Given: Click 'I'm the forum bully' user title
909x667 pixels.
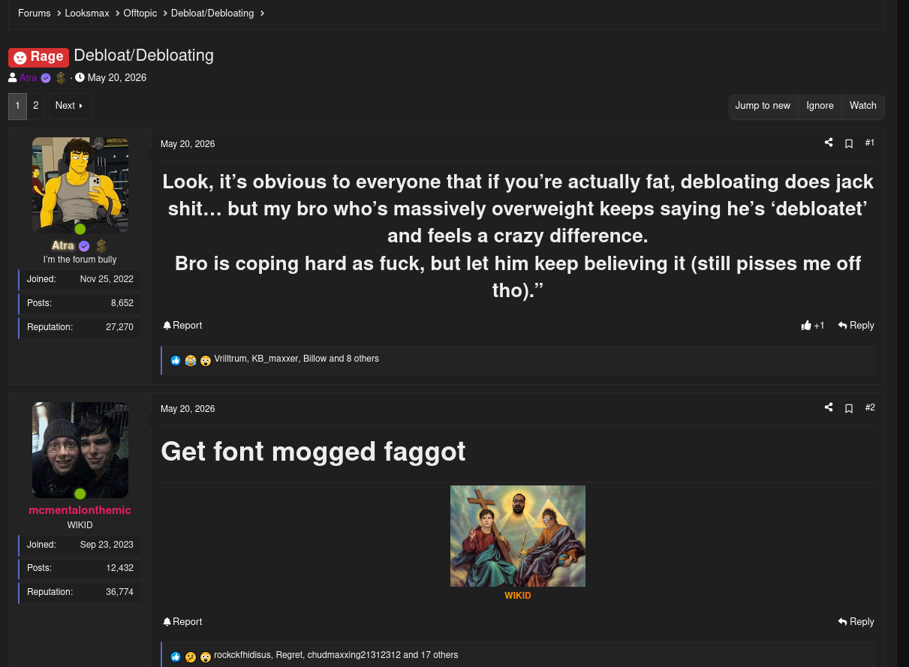Looking at the screenshot, I should 80,260.
